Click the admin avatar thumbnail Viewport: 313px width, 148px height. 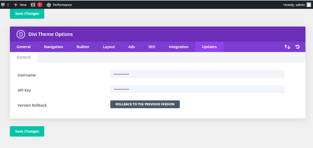point(309,5)
